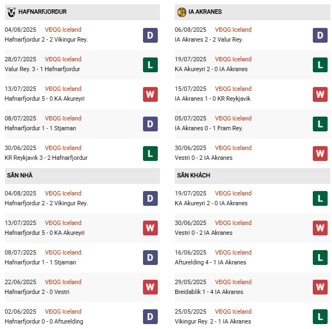Click the W badge for IA Akranes 1 - 0 KR Reykjavik
This screenshot has height=329, width=332.
coord(320,94)
